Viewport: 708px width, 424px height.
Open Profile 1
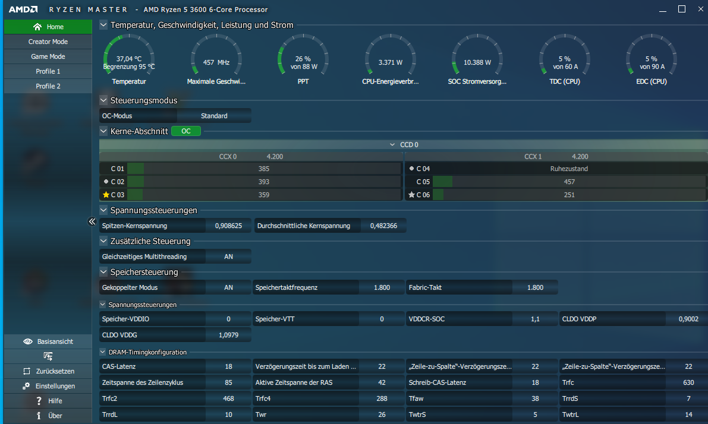click(x=48, y=71)
